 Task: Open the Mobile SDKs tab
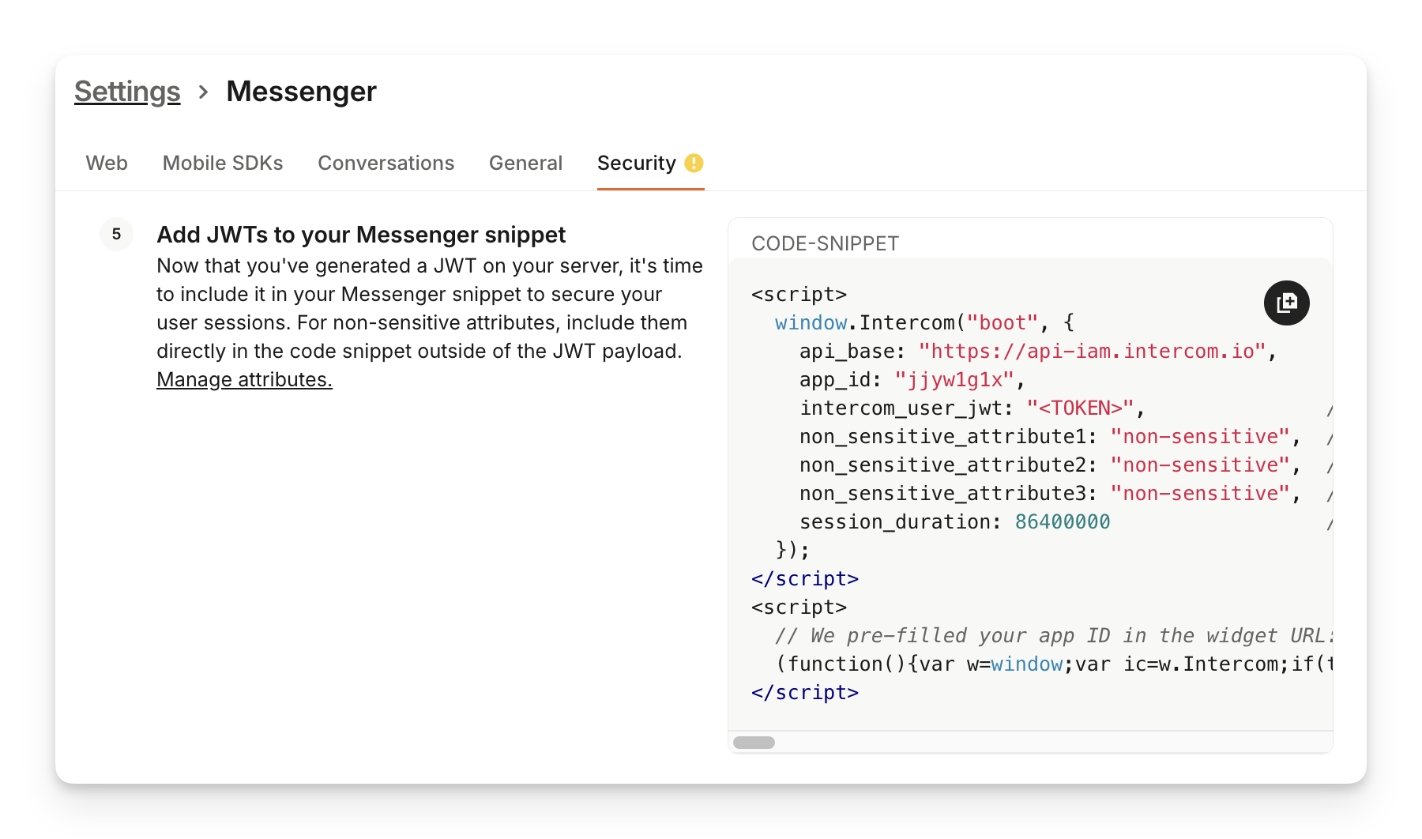pos(223,163)
